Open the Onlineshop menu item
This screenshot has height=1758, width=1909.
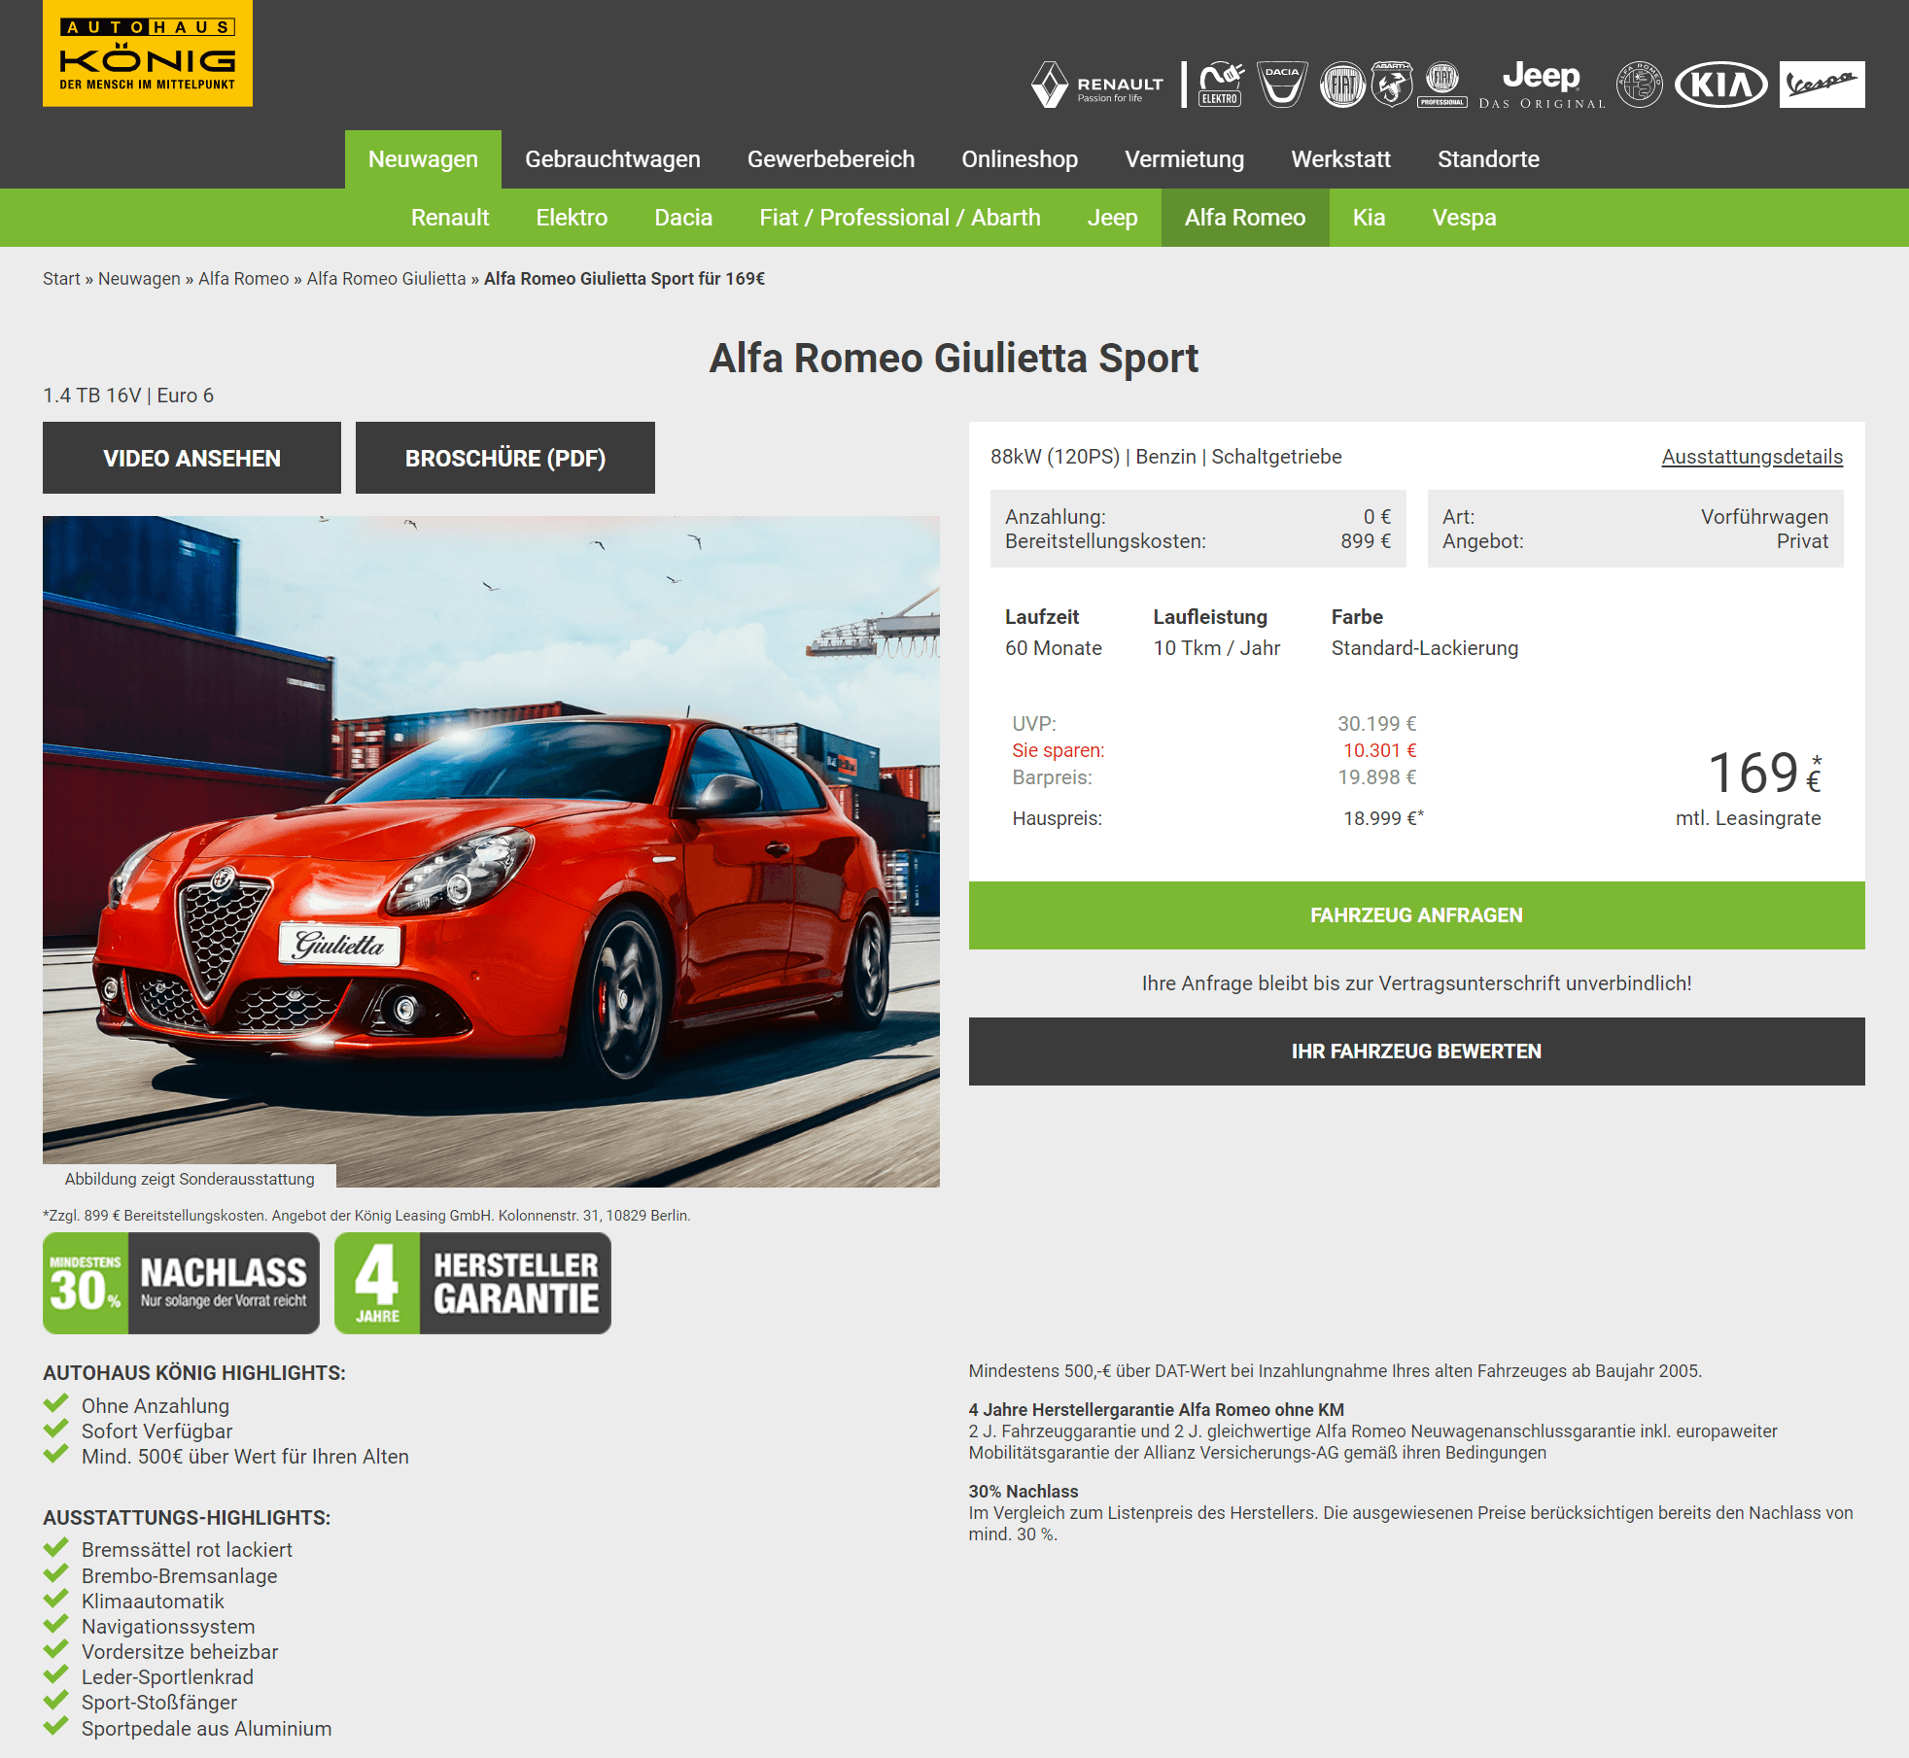point(1020,159)
